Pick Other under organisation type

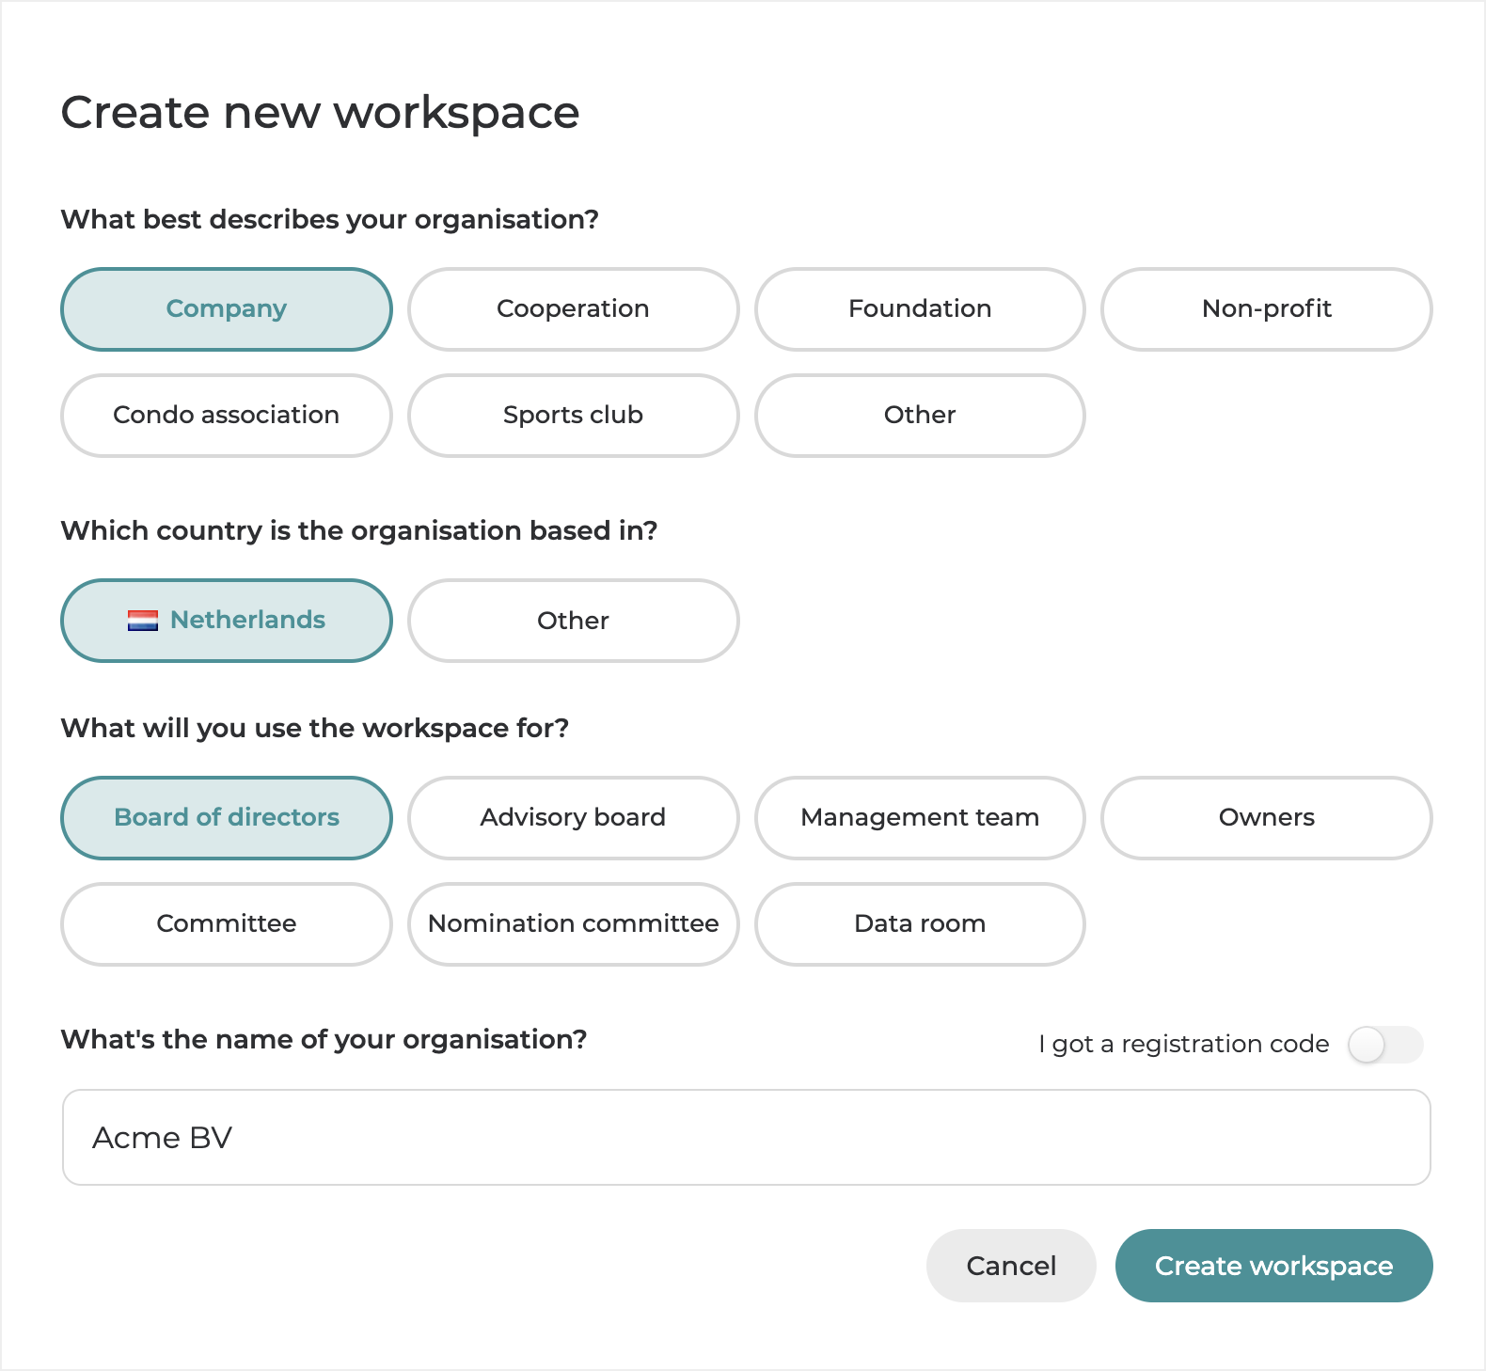tap(920, 416)
